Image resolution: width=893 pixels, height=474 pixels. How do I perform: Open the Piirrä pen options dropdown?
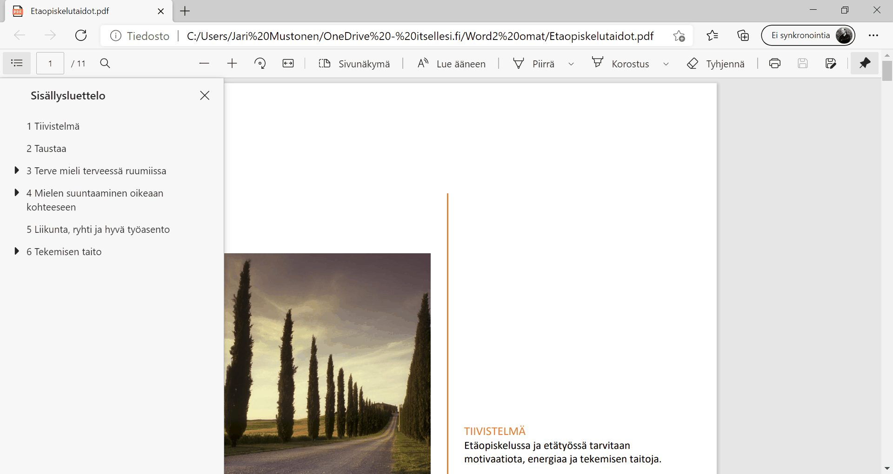point(571,64)
